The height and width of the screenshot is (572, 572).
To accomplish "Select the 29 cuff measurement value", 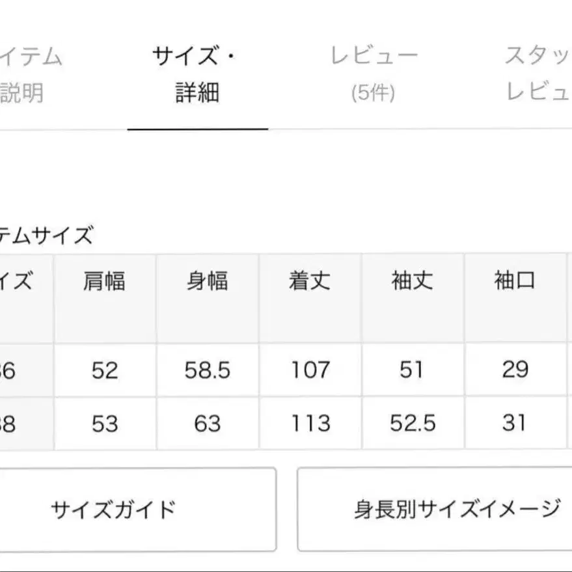I will tap(515, 371).
